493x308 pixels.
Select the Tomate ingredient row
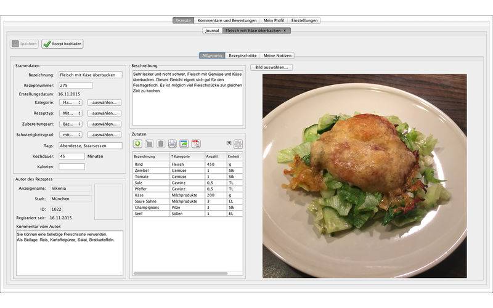[188, 177]
